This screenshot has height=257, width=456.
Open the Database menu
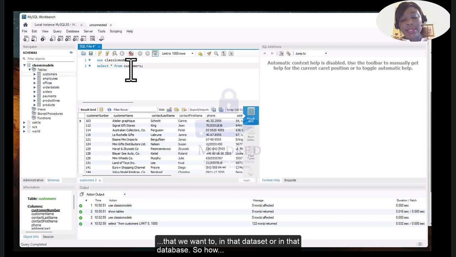point(72,31)
